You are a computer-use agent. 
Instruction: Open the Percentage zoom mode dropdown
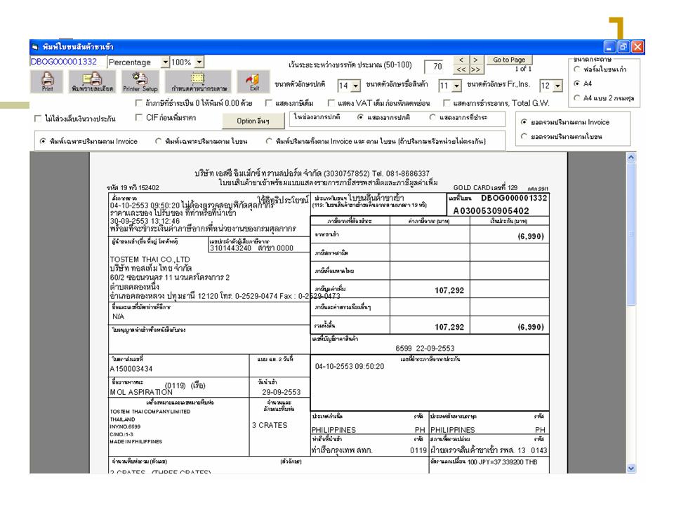pos(165,62)
